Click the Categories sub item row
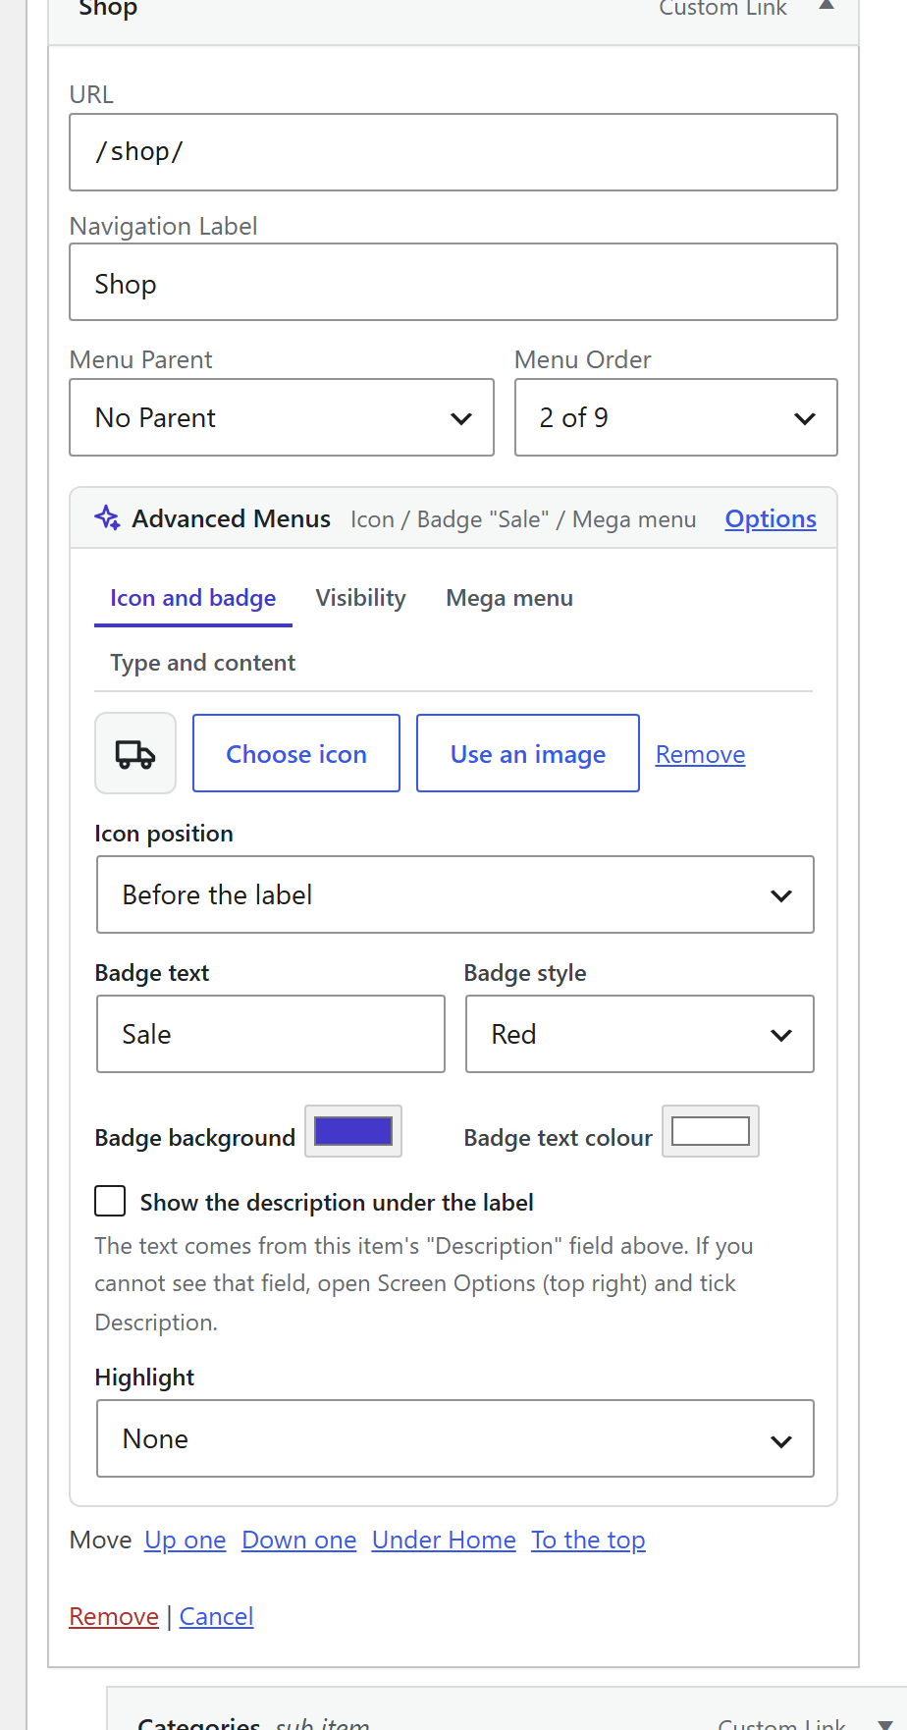 tap(507, 1709)
